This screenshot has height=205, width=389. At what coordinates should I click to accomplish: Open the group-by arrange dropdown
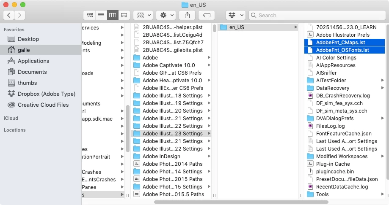[x=143, y=15]
